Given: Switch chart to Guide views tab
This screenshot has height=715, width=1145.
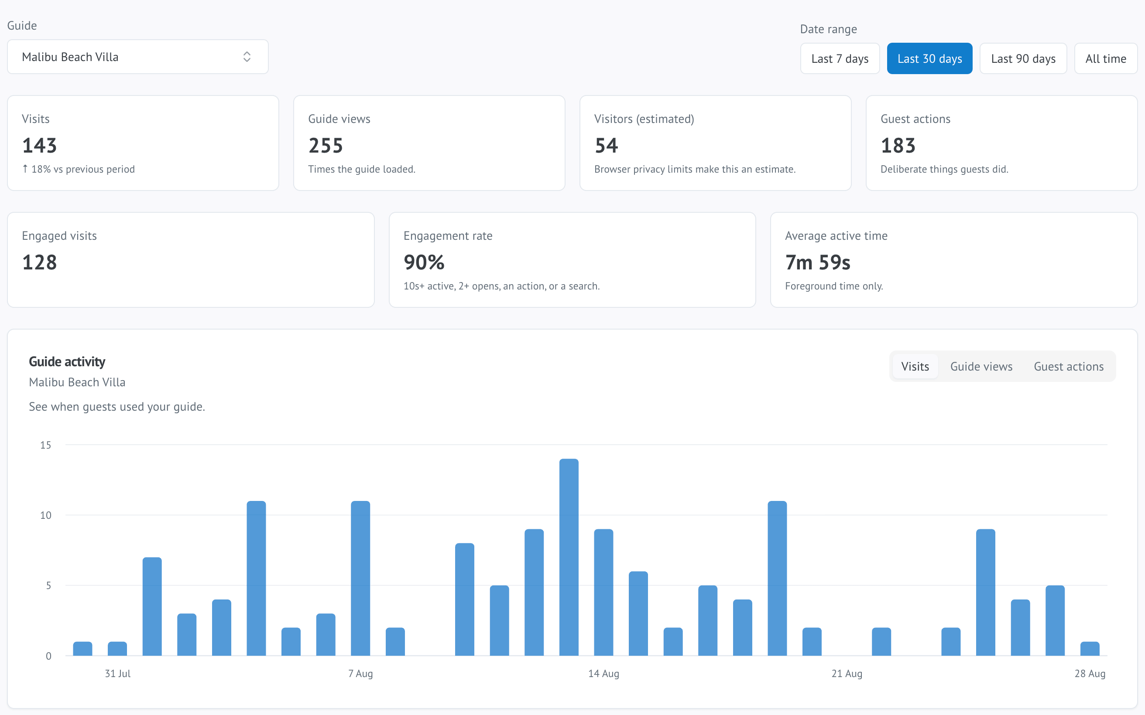Looking at the screenshot, I should coord(981,367).
